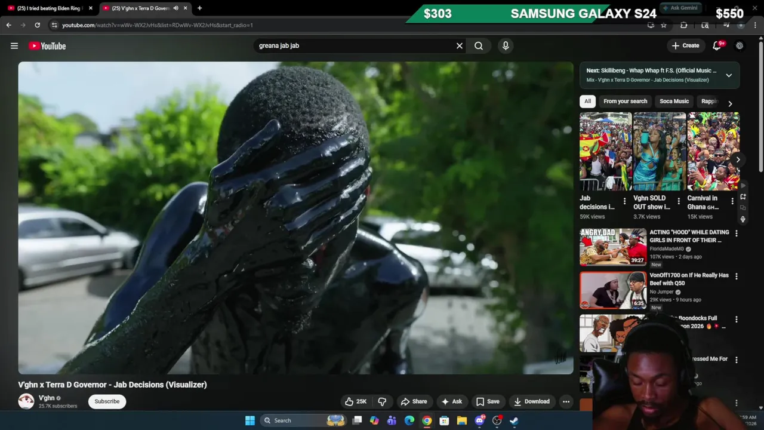Open the ACTING HOOD video thumbnail

tap(613, 247)
